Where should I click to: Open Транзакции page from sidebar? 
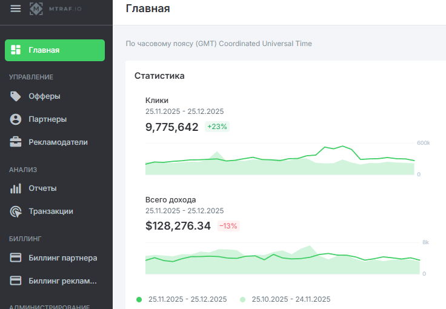coord(51,211)
